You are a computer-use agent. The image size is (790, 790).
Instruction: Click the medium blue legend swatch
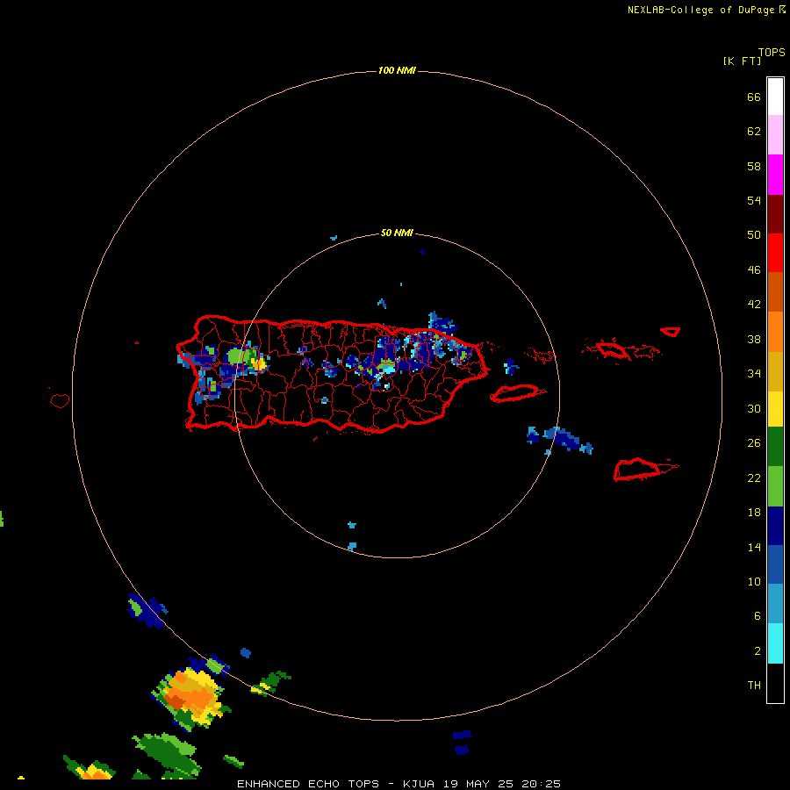click(775, 564)
